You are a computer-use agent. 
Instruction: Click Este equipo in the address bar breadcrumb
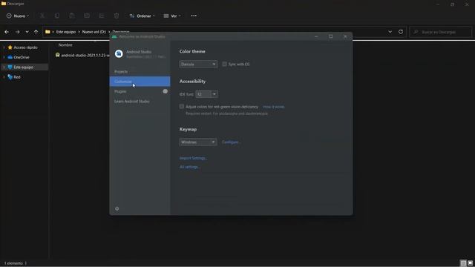66,32
